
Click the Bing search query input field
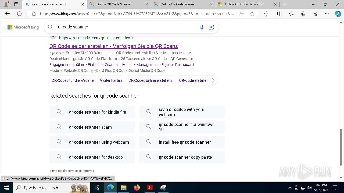pyautogui.click(x=126, y=27)
